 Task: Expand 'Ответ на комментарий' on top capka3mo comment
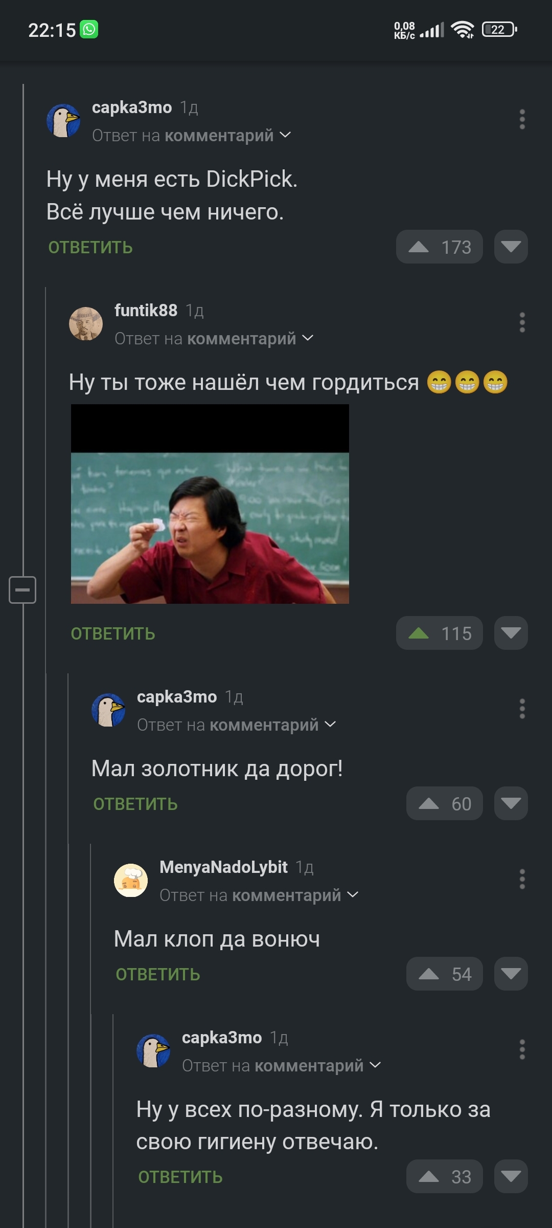[192, 136]
